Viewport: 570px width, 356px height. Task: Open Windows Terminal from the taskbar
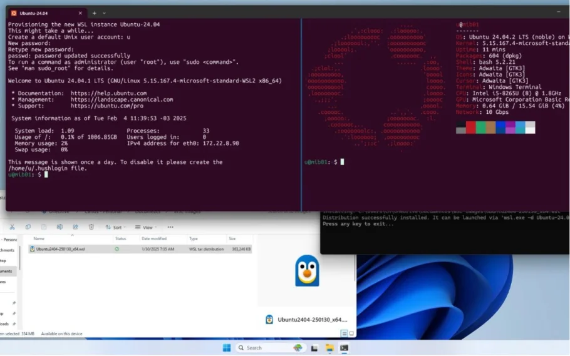pyautogui.click(x=344, y=348)
